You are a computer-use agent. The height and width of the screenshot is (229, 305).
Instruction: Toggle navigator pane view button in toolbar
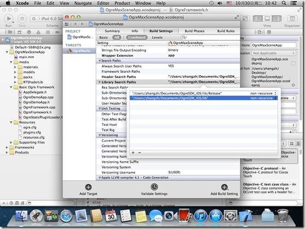tap(257, 19)
